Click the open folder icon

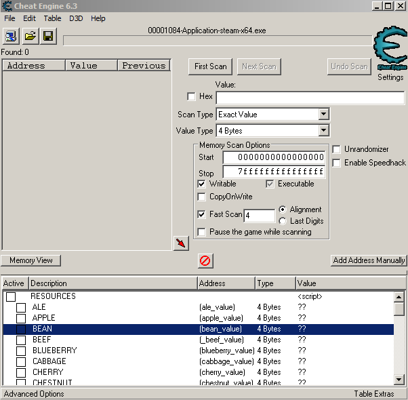tap(30, 36)
